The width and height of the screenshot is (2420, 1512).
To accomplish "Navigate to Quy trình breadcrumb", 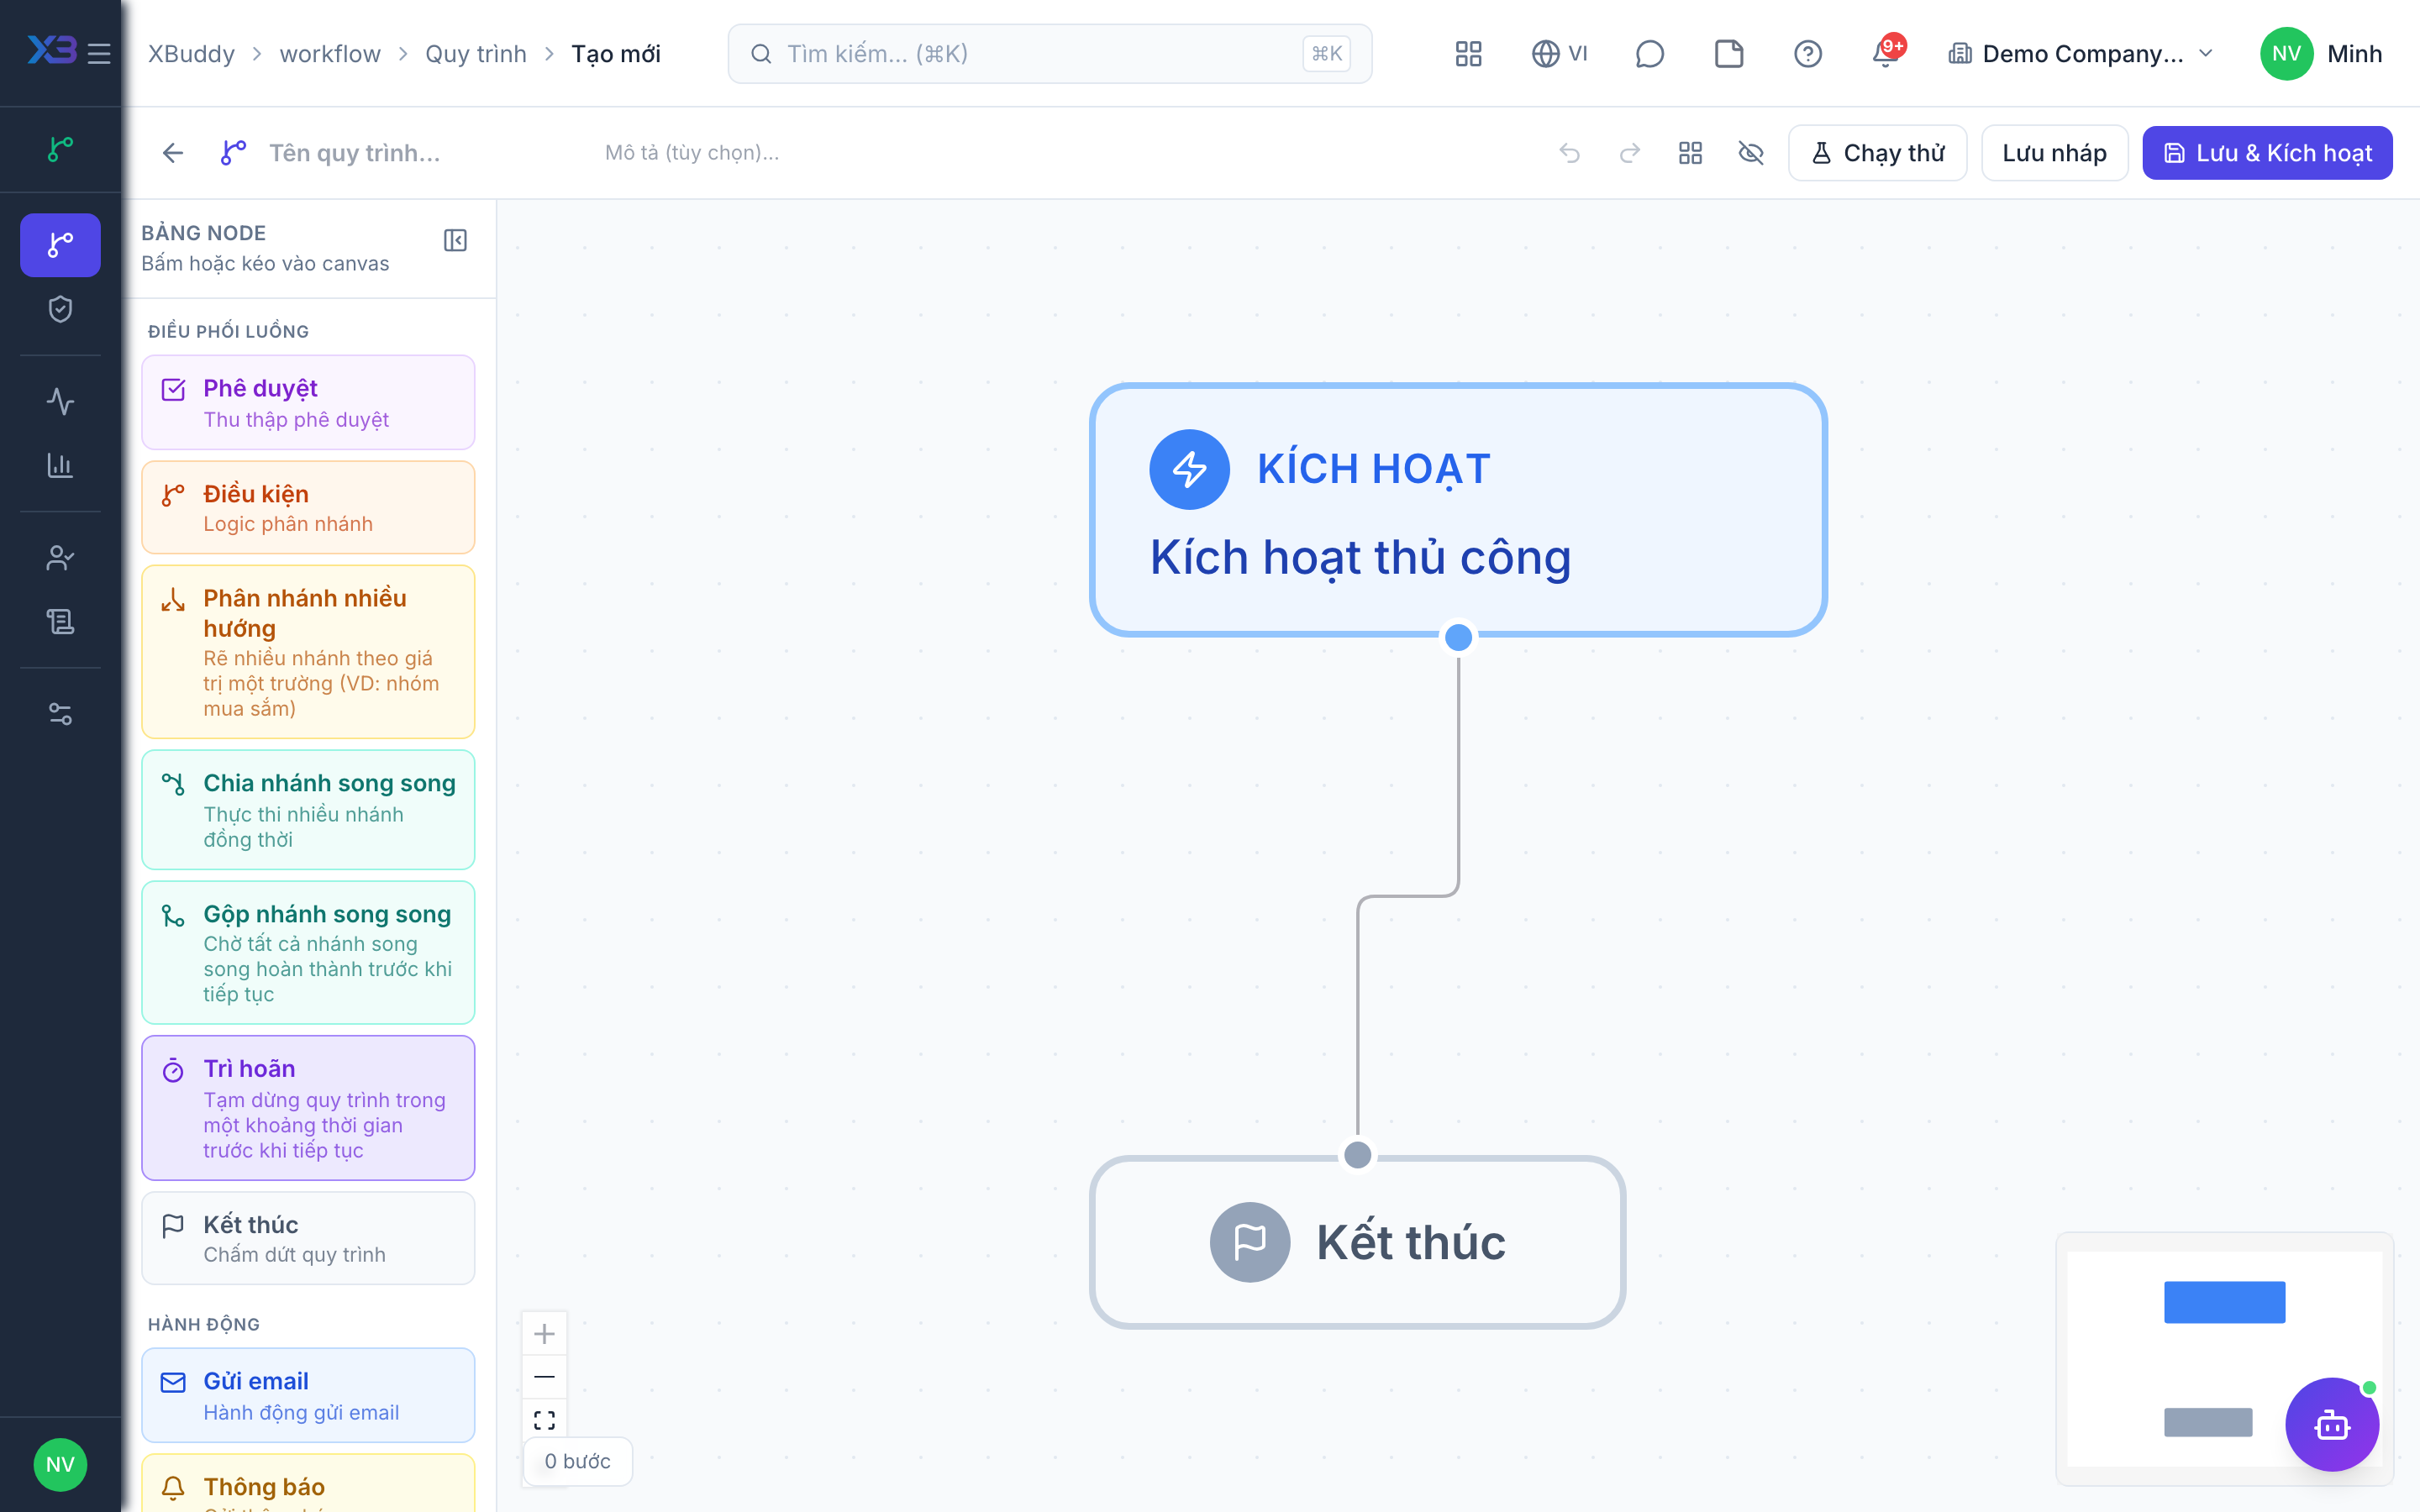I will [476, 53].
